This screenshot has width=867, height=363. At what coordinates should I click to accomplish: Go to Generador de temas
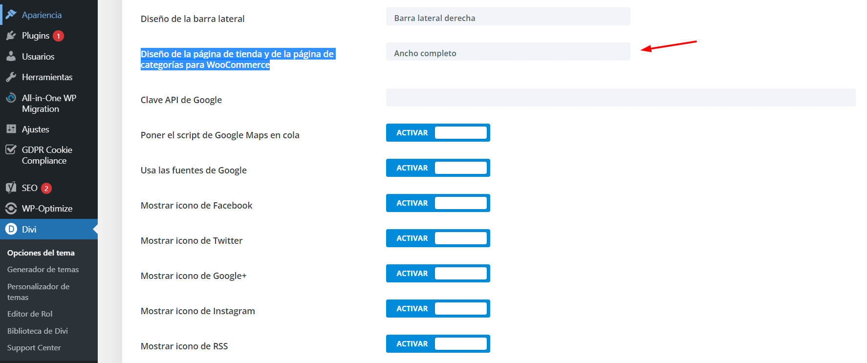(43, 269)
